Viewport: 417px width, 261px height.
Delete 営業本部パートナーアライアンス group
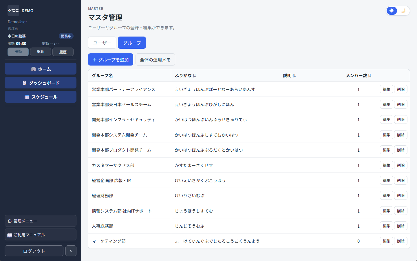401,89
